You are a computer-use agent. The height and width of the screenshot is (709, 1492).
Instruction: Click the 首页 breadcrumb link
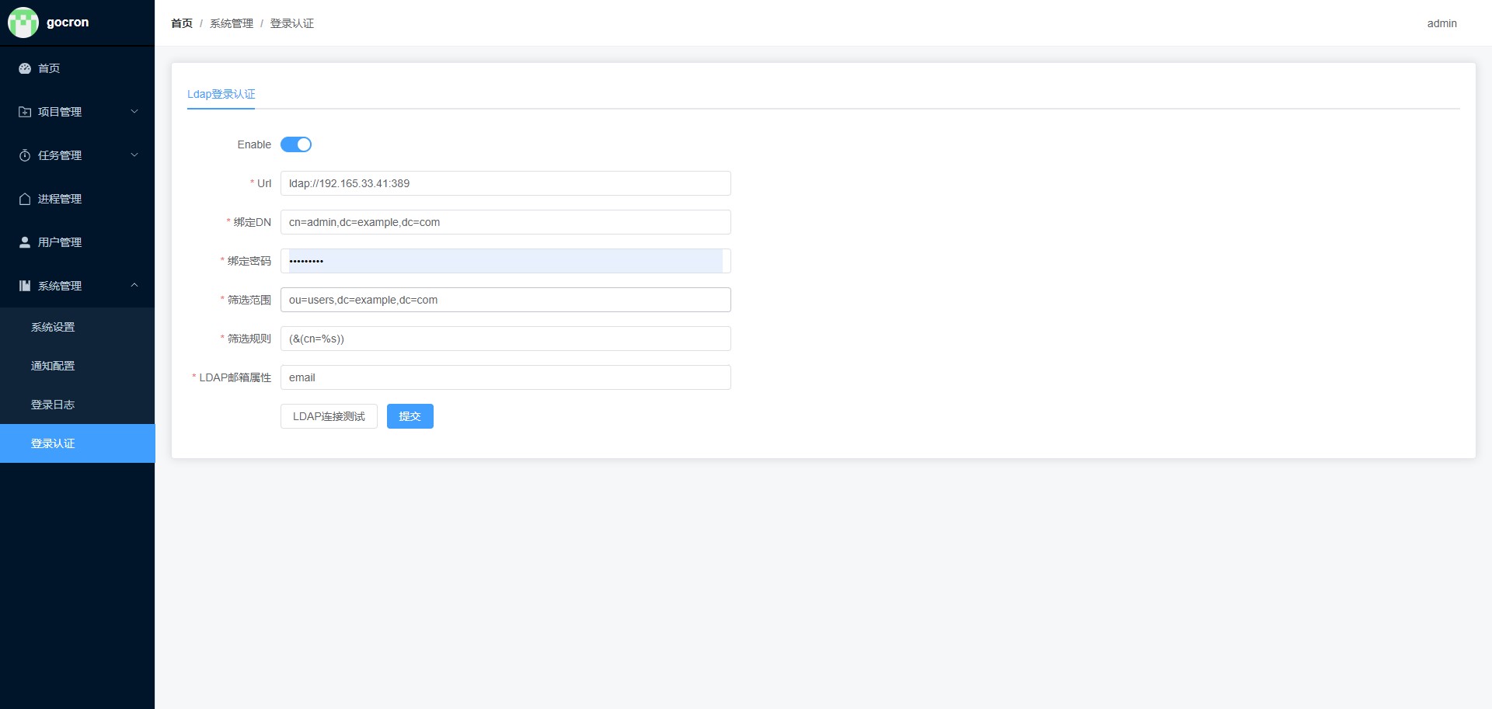click(x=182, y=23)
